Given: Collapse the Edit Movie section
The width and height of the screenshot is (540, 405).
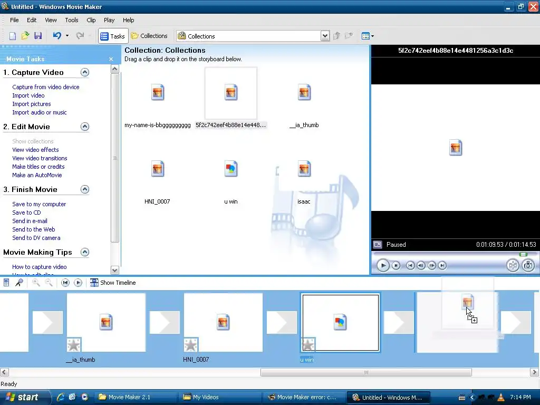Looking at the screenshot, I should [85, 127].
